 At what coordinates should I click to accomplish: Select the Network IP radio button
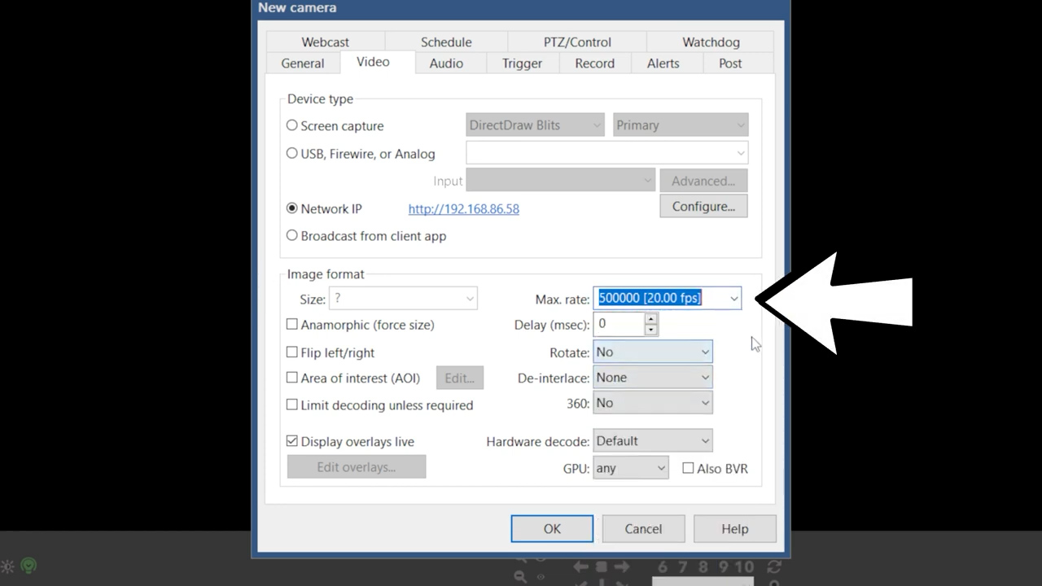click(292, 208)
